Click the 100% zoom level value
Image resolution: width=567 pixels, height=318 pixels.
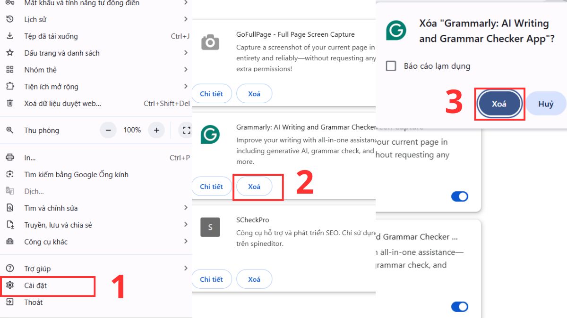[132, 130]
